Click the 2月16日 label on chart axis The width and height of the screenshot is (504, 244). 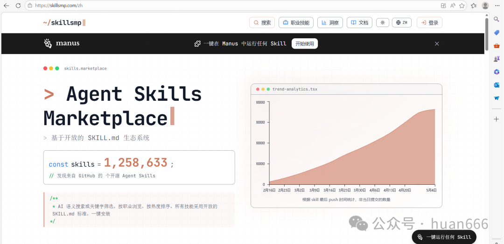click(x=269, y=190)
